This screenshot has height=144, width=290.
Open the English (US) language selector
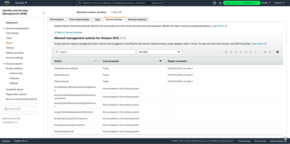21,141
